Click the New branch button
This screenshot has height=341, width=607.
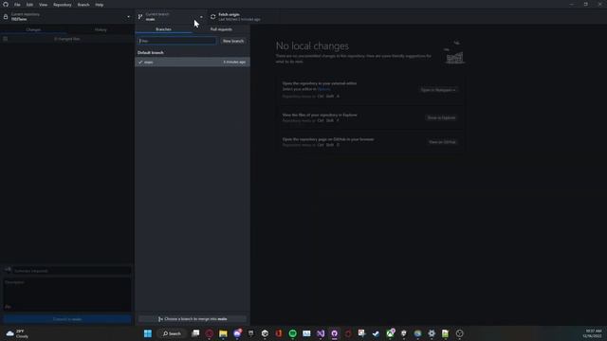[233, 41]
